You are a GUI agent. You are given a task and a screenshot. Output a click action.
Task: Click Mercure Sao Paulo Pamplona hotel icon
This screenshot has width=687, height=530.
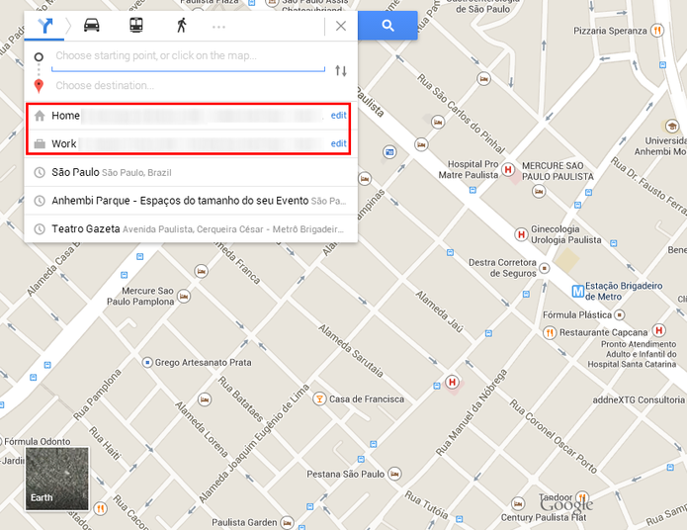coord(184,297)
